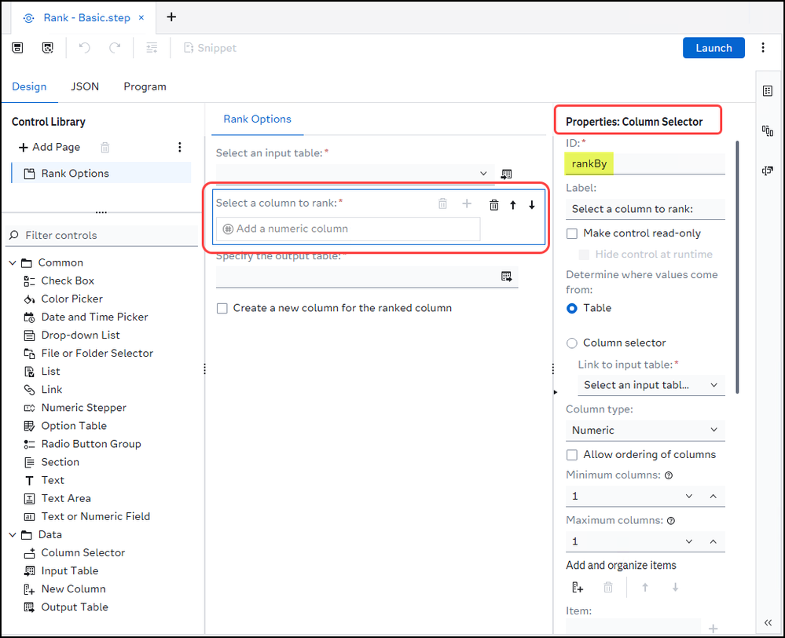Click Add a numeric column field
The image size is (785, 638).
pos(348,229)
